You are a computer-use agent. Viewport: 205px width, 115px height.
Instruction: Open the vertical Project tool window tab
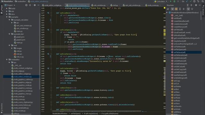click(2, 9)
